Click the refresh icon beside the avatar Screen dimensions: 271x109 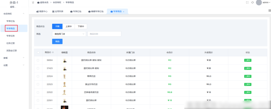pos(252,3)
